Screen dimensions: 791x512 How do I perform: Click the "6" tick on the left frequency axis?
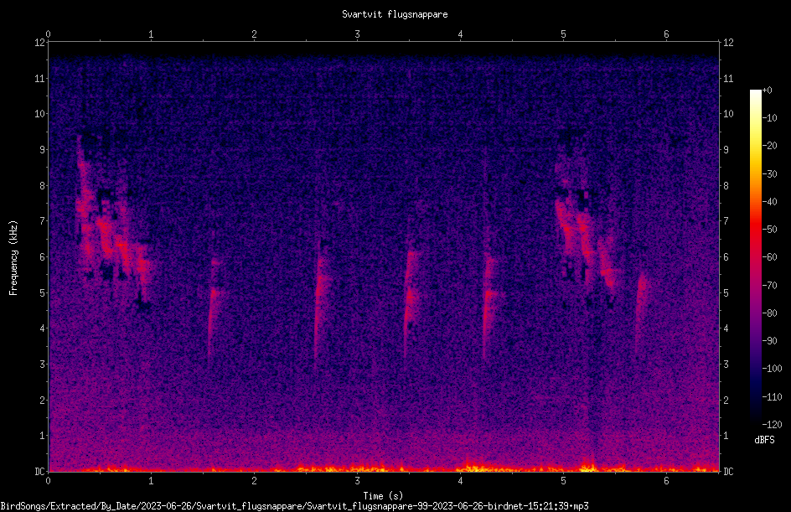pos(42,257)
